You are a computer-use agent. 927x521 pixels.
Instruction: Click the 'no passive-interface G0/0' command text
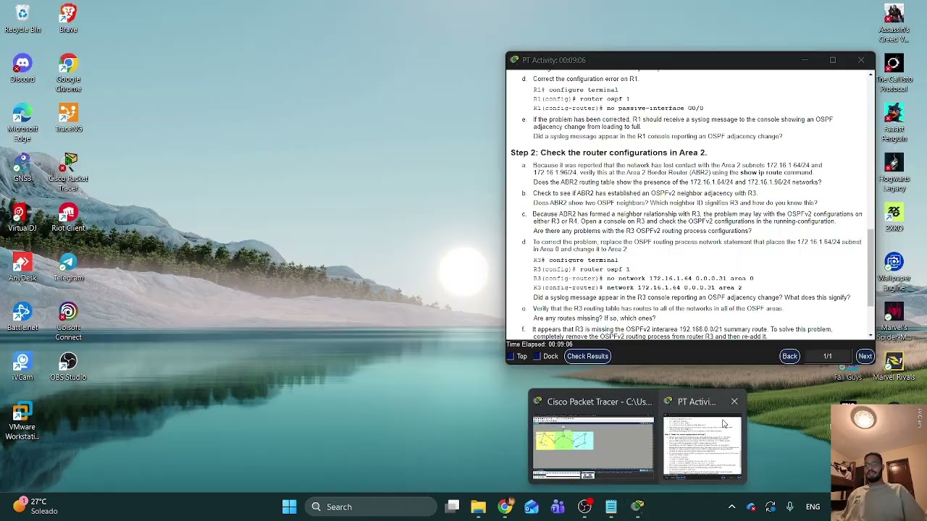[655, 109]
